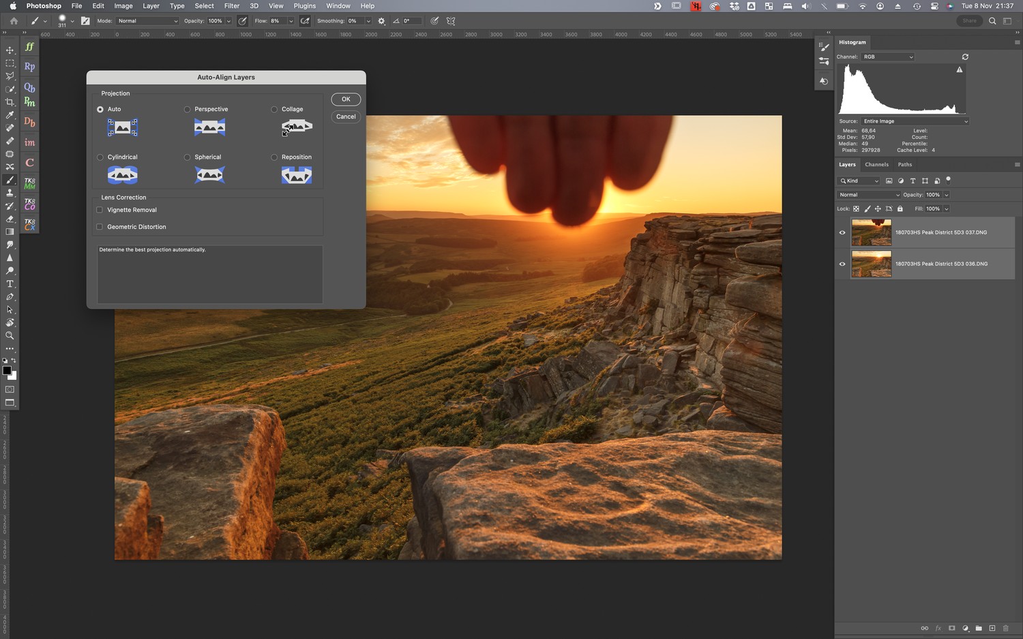Pick the Eyedropper tool
Image resolution: width=1023 pixels, height=639 pixels.
click(10, 115)
